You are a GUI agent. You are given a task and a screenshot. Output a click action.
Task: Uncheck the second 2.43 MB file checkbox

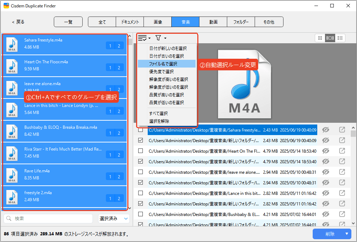[x=141, y=141]
